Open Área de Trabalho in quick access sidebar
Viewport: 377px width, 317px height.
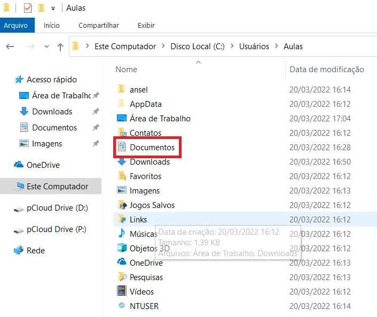pyautogui.click(x=61, y=96)
